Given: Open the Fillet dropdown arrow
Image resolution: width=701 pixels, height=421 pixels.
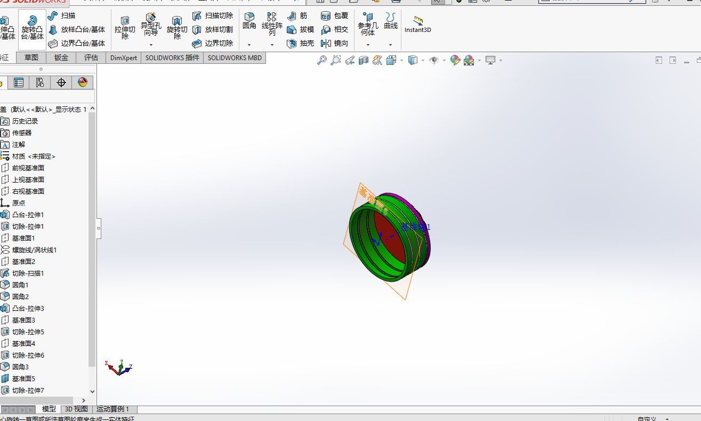Looking at the screenshot, I should tap(249, 45).
